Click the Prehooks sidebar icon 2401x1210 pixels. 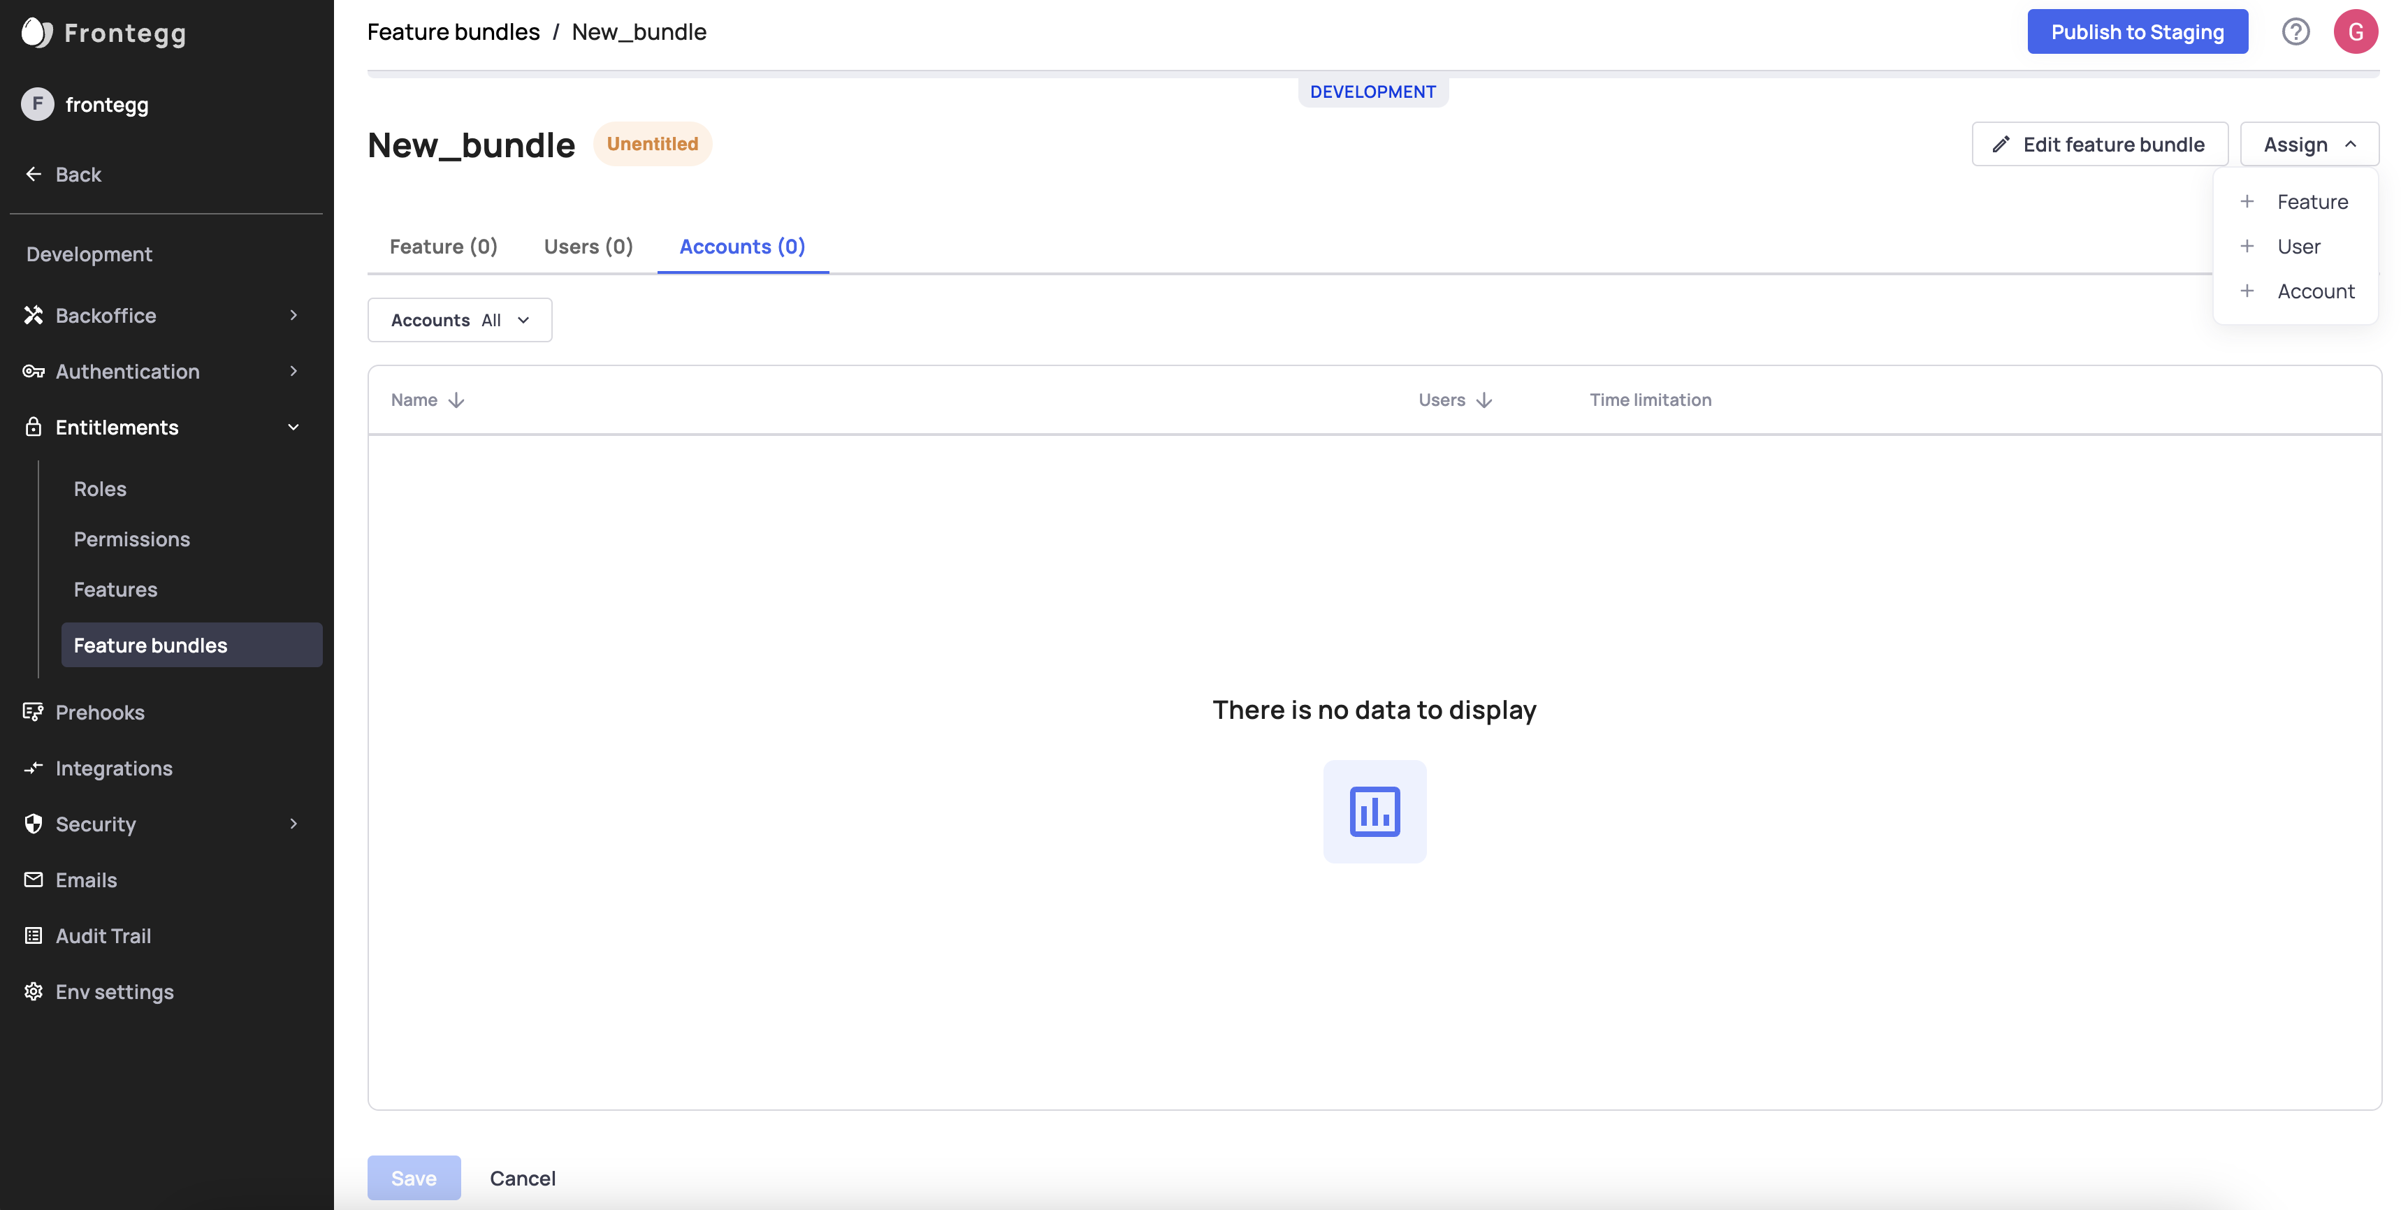click(x=34, y=712)
